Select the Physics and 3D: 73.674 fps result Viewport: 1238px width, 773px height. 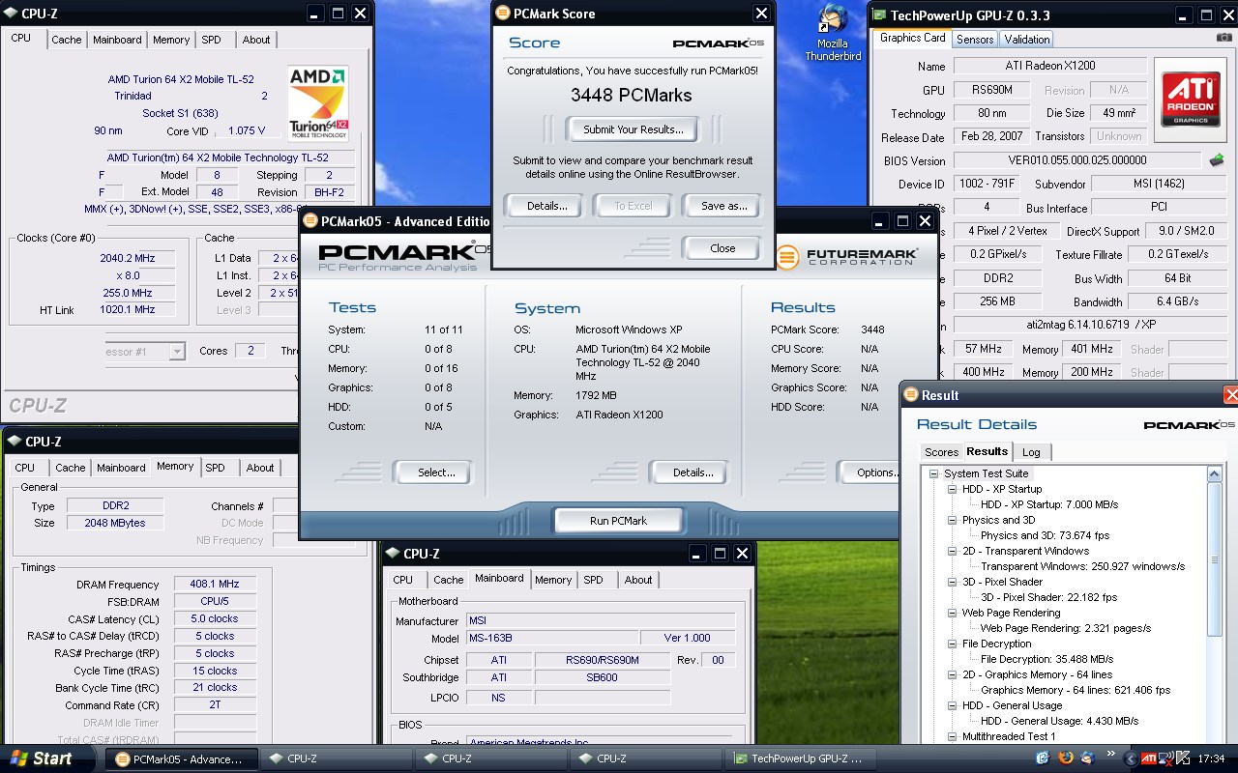(x=1045, y=535)
